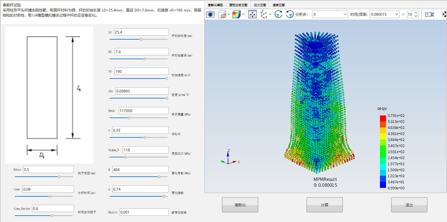Click the 泰勒杆试验 title text
The height and width of the screenshot is (222, 447).
[x=12, y=5]
